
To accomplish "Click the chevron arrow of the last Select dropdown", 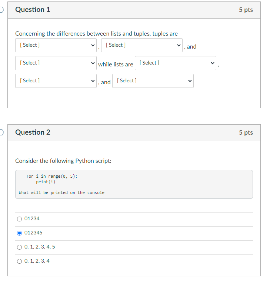I will pyautogui.click(x=190, y=81).
